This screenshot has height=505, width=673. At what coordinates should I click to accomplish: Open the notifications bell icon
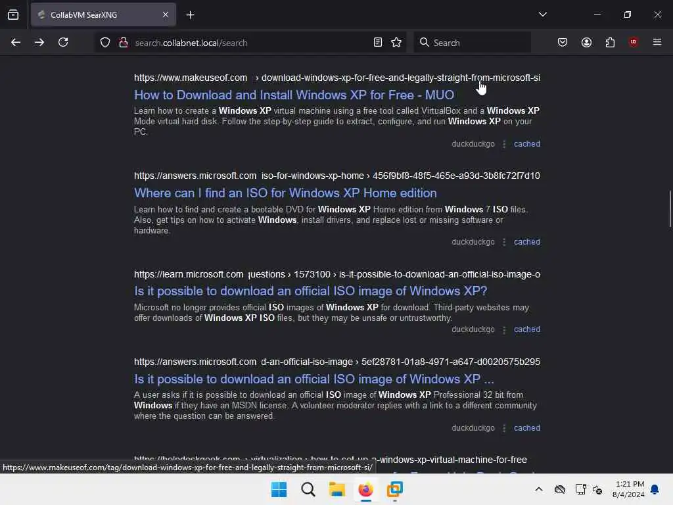click(x=655, y=489)
